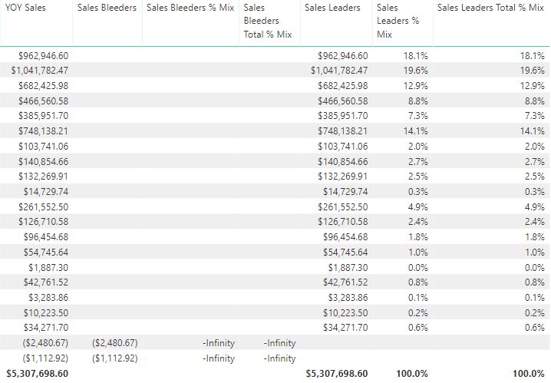
Task: Click -Infinity Total % Mix in ($1,112.92) row
Action: click(279, 358)
